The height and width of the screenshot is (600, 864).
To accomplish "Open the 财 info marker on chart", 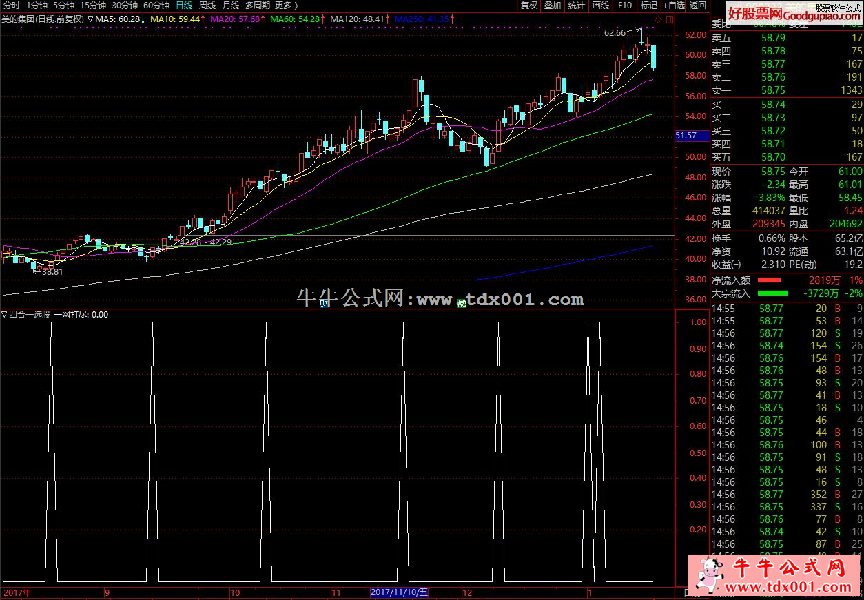I will pyautogui.click(x=324, y=302).
